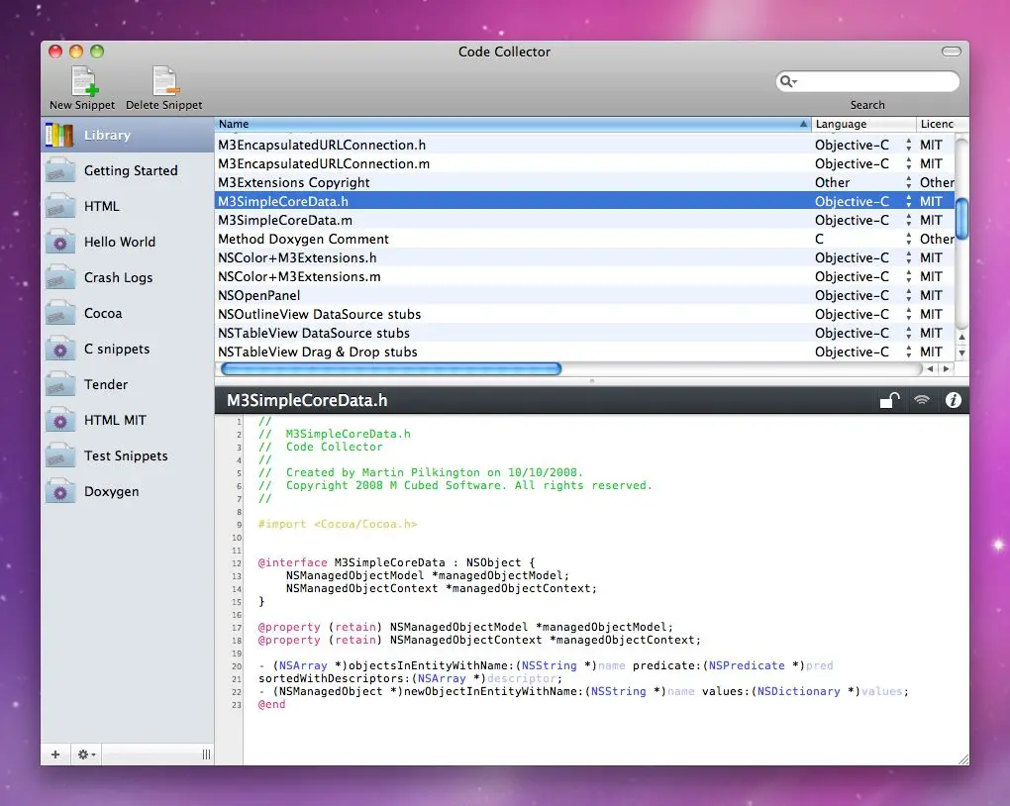Select the M3SimpleCoreData.m snippet row
Screen dimensions: 1010x806
584,221
